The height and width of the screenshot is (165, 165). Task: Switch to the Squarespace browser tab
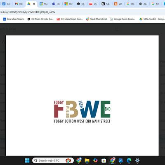[106, 4]
